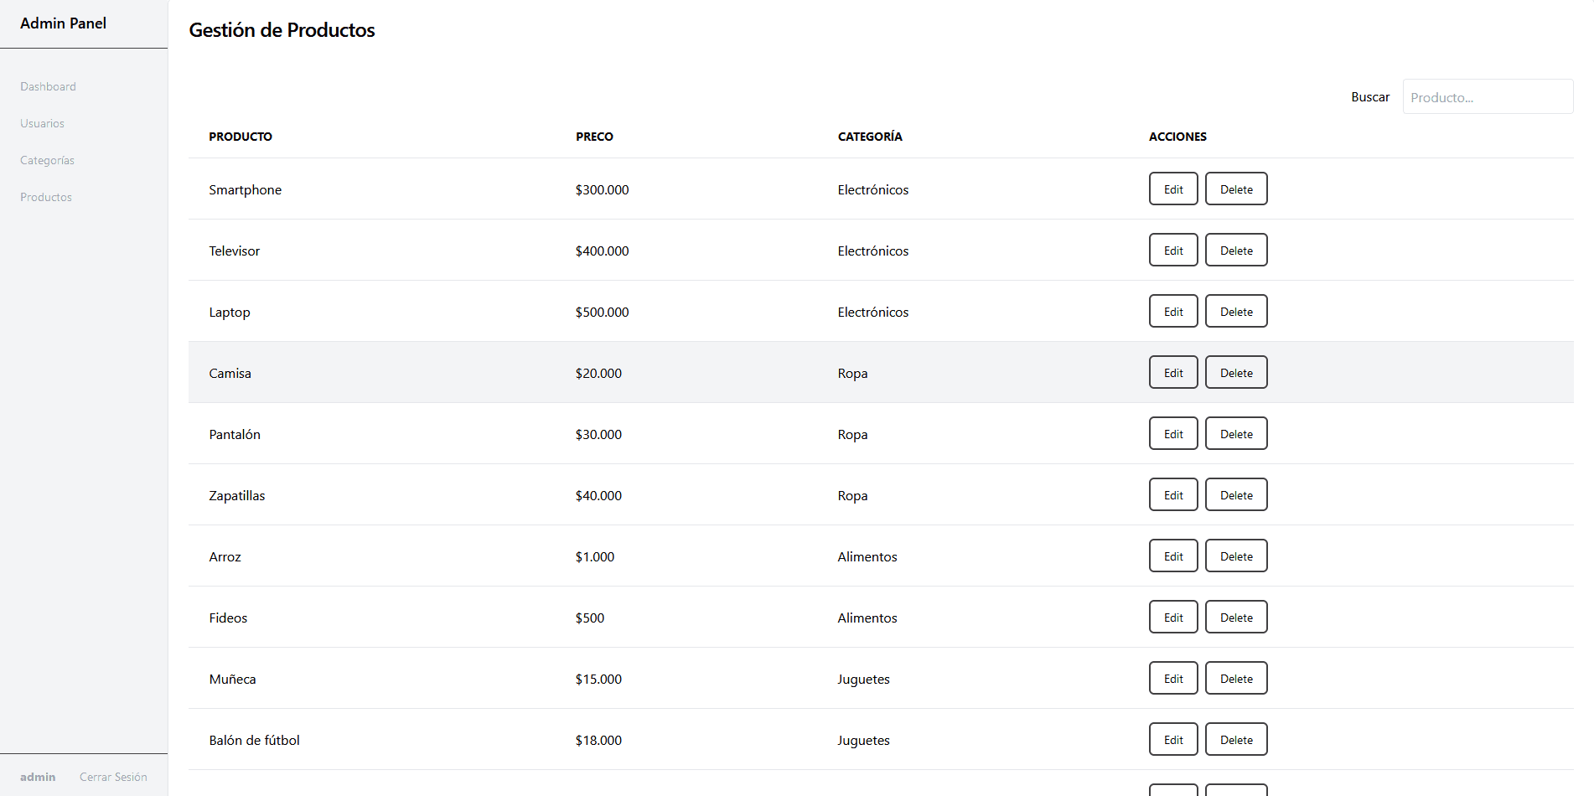
Task: Delete the Zapatillas product
Action: pos(1236,495)
